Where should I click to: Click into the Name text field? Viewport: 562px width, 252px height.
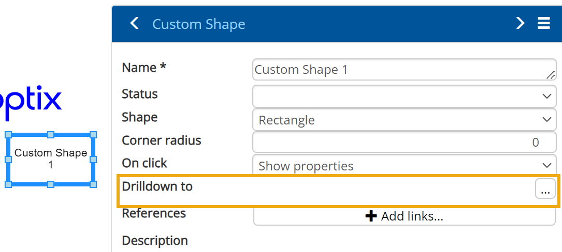pos(399,70)
